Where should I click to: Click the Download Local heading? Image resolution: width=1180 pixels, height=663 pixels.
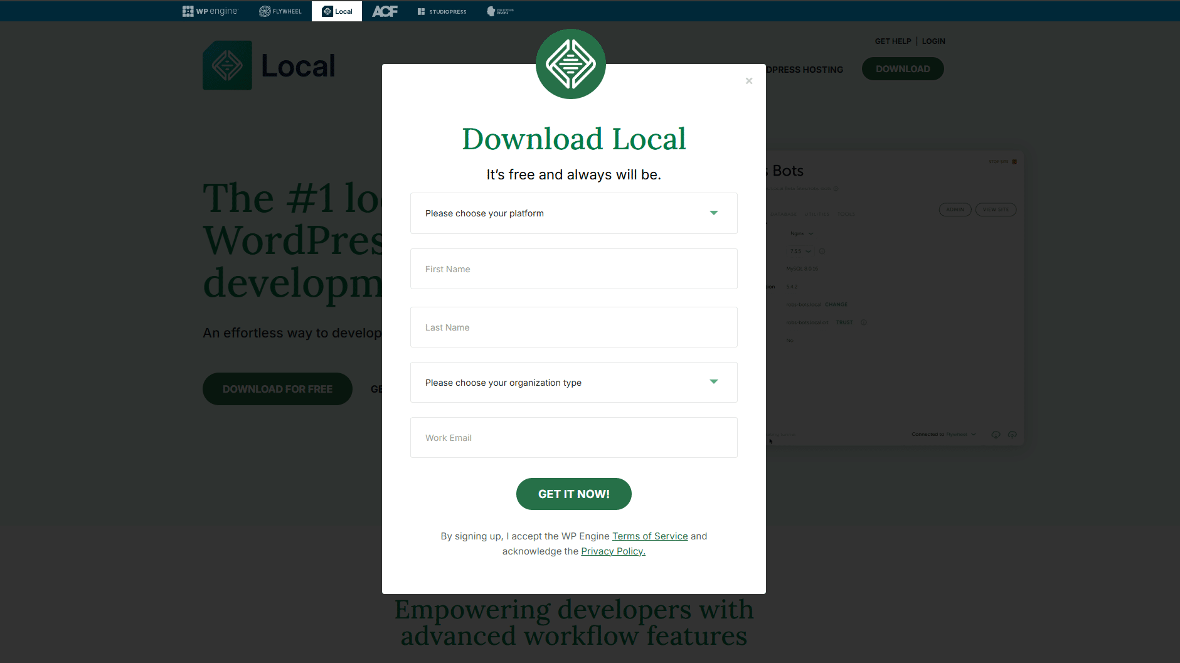574,139
